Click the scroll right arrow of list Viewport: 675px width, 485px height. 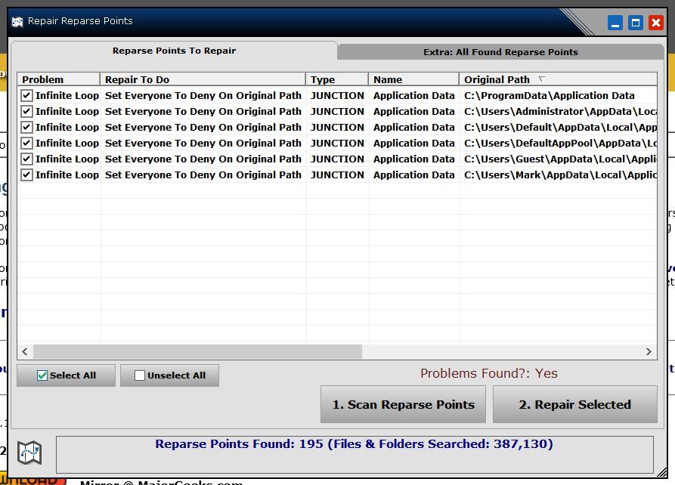[648, 351]
